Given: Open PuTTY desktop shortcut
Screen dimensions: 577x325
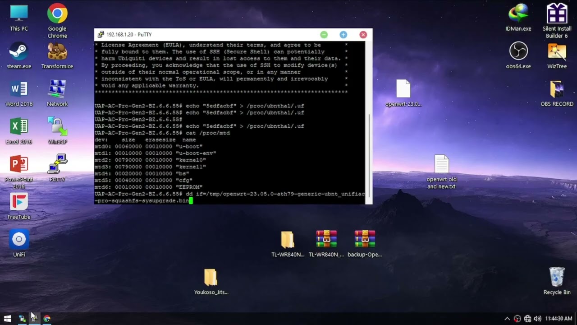Looking at the screenshot, I should pos(57,168).
